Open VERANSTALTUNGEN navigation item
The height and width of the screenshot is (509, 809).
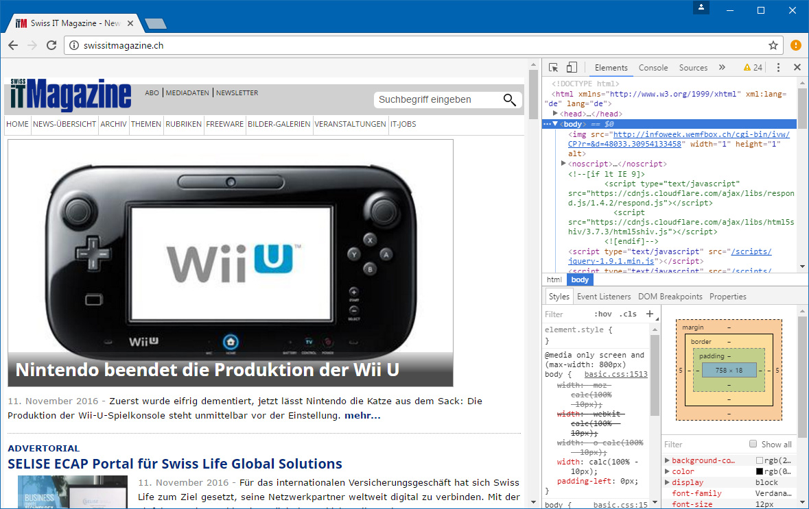[x=351, y=124]
